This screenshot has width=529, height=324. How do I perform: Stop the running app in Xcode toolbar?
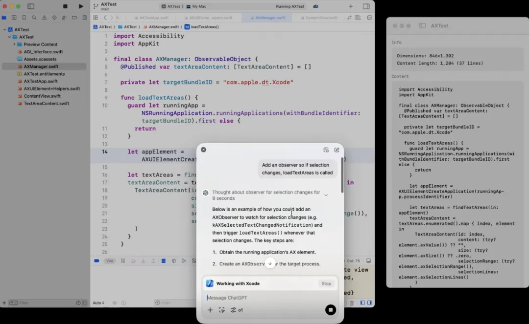click(65, 6)
